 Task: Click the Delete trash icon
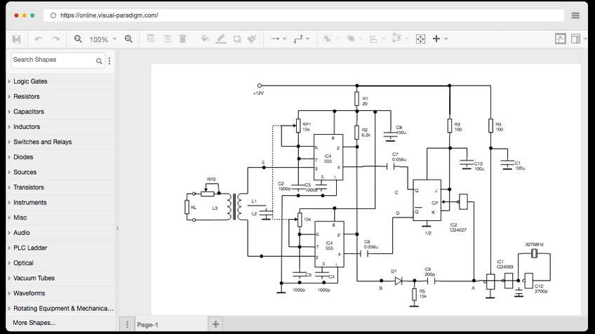coord(183,39)
